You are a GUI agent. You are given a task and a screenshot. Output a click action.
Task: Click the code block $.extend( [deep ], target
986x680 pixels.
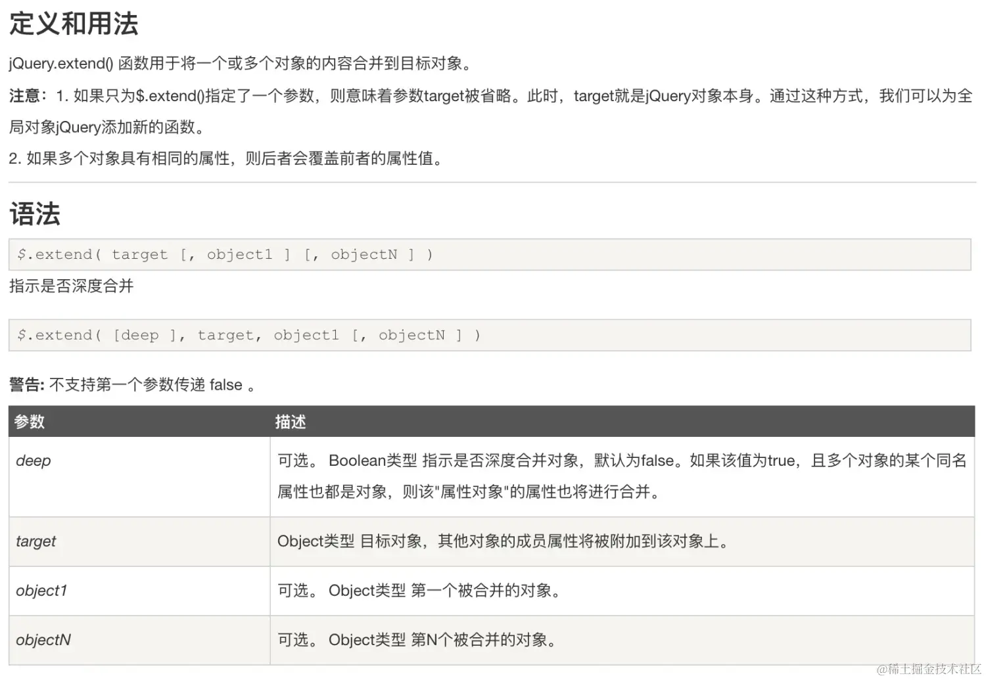490,335
